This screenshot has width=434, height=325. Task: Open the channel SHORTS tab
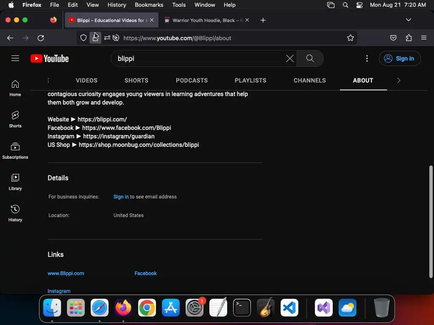[136, 80]
